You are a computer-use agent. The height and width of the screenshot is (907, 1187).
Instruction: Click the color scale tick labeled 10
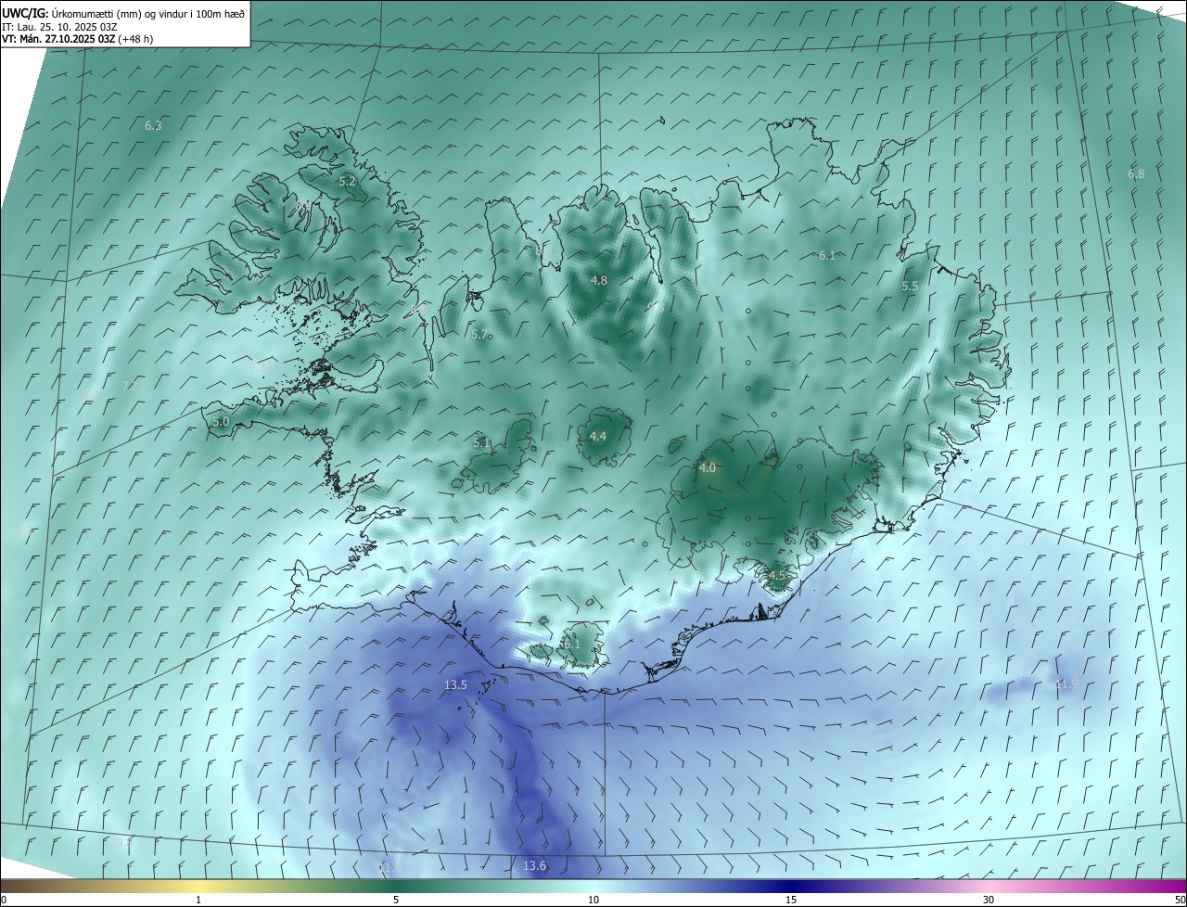[593, 900]
